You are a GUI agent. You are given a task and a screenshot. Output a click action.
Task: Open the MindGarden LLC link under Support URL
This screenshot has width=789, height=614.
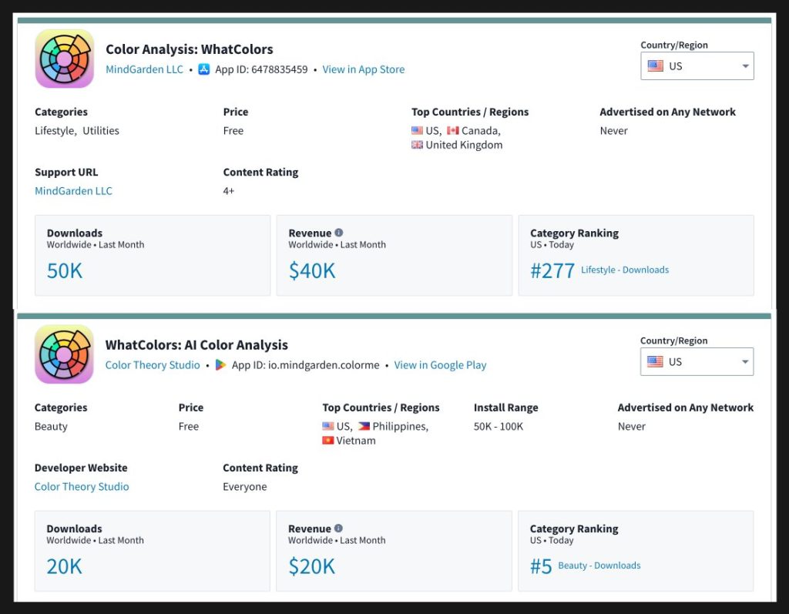(x=73, y=191)
